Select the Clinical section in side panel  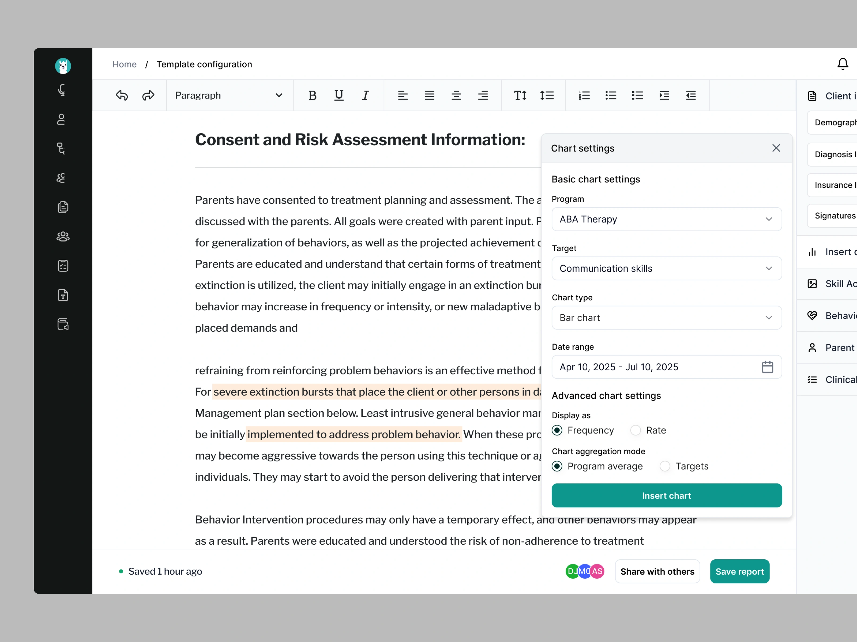click(827, 380)
